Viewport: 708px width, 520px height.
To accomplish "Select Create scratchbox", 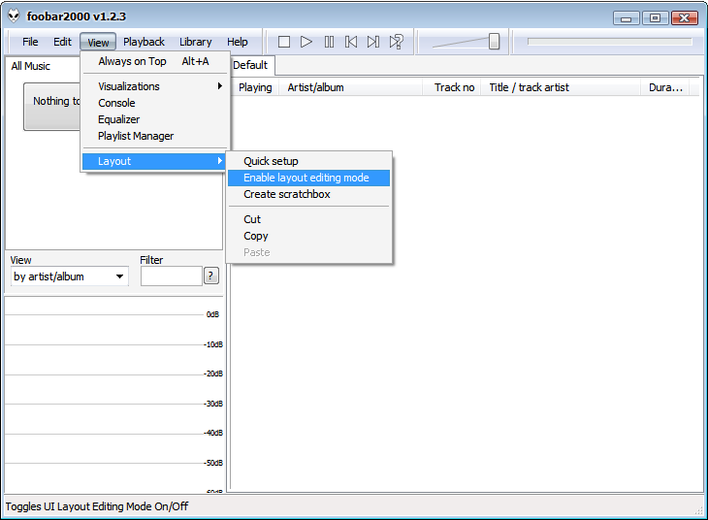I will pyautogui.click(x=308, y=194).
